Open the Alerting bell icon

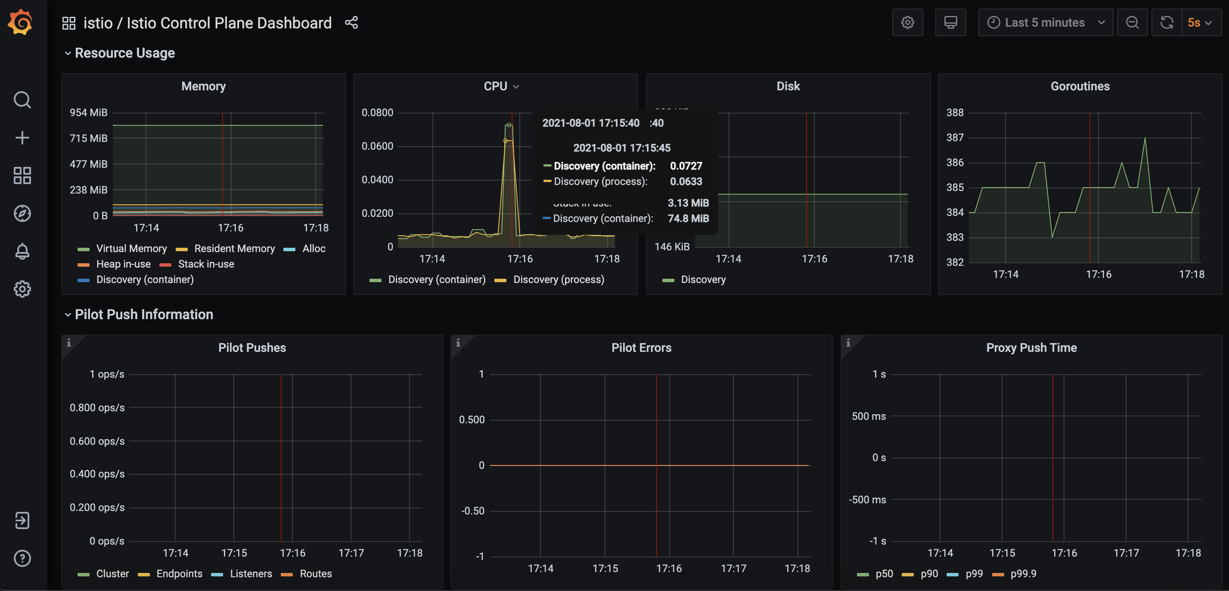[22, 251]
